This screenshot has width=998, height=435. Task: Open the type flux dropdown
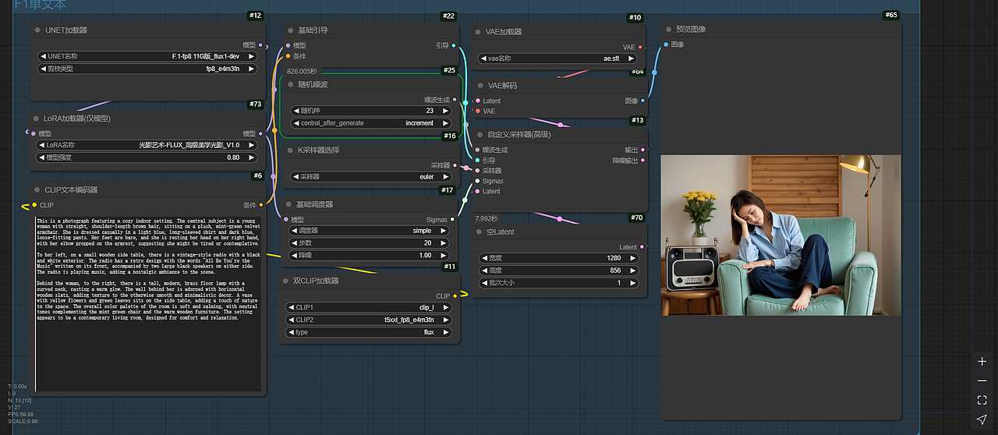pos(369,332)
